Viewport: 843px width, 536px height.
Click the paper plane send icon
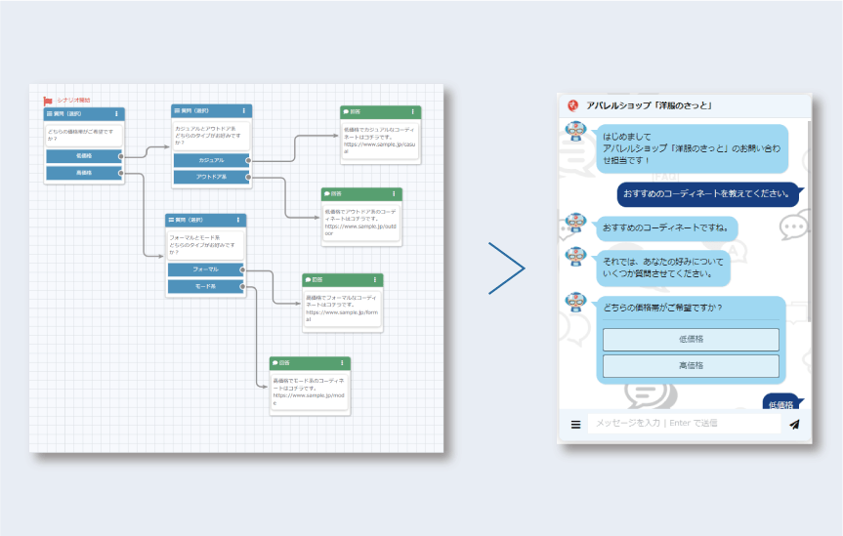[x=794, y=424]
